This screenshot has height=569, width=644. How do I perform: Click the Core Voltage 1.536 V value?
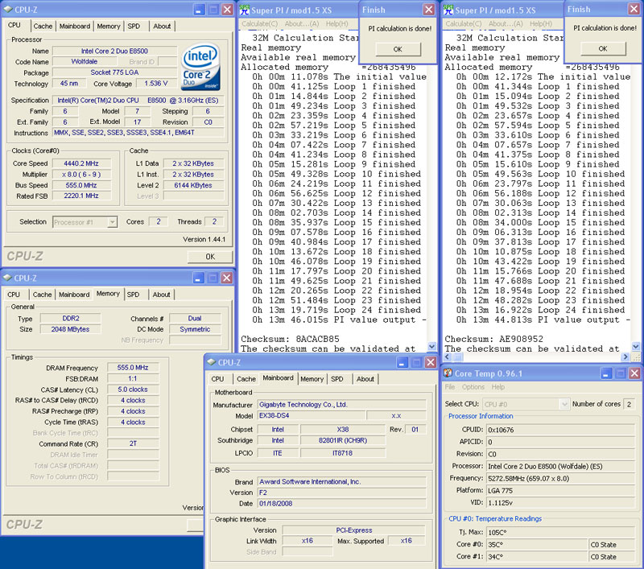click(156, 84)
